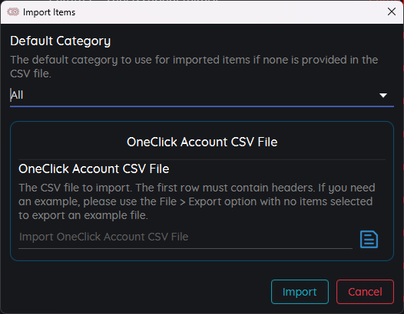Click the centered 'OneClick Account CSV File' header

[202, 142]
